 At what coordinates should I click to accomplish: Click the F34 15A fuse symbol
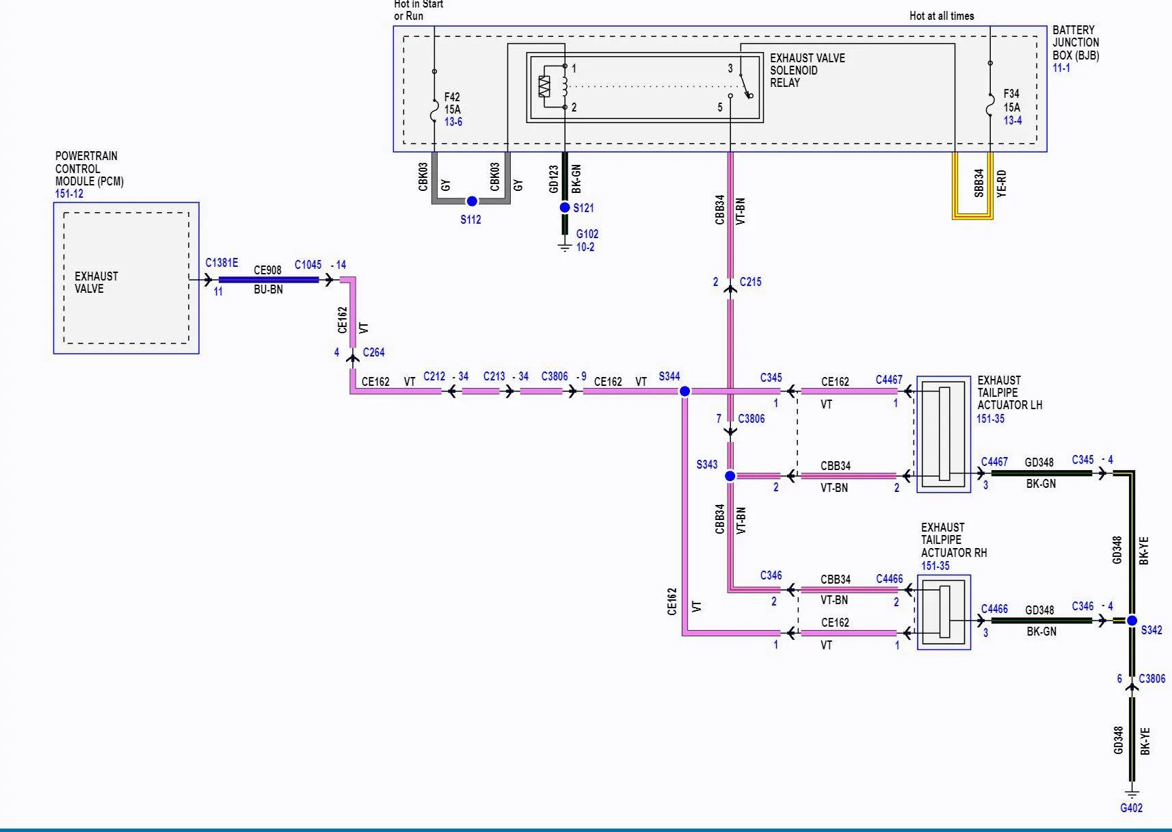coord(990,104)
